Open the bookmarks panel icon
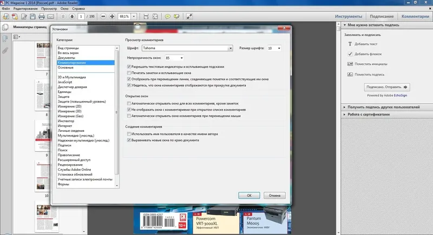The width and height of the screenshot is (433, 235). (5, 38)
